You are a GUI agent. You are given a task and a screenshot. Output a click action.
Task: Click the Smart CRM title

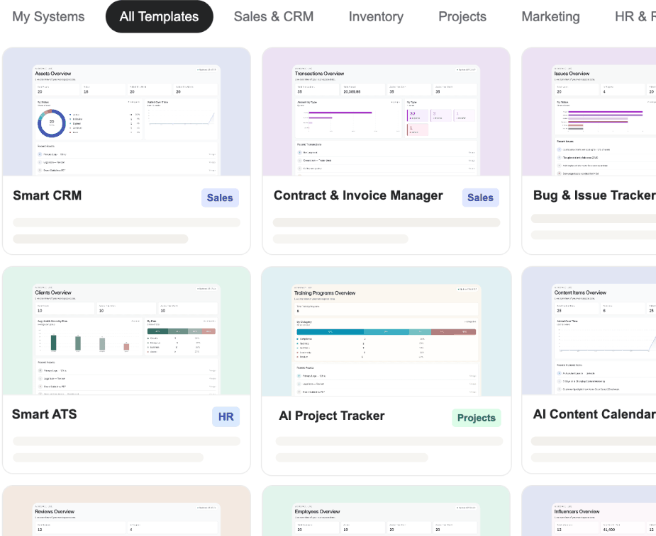click(x=48, y=195)
